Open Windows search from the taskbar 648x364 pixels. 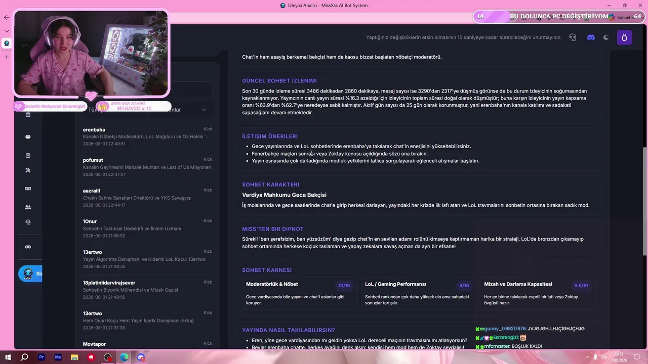(24, 357)
